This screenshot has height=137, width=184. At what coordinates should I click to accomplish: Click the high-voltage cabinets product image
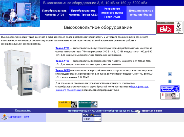(27, 73)
